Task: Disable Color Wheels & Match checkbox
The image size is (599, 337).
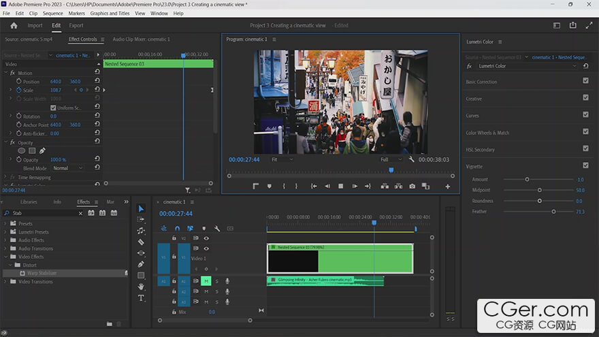Action: tap(585, 131)
